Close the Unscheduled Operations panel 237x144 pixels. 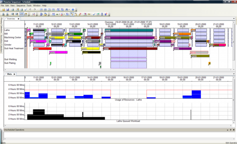tap(234, 130)
